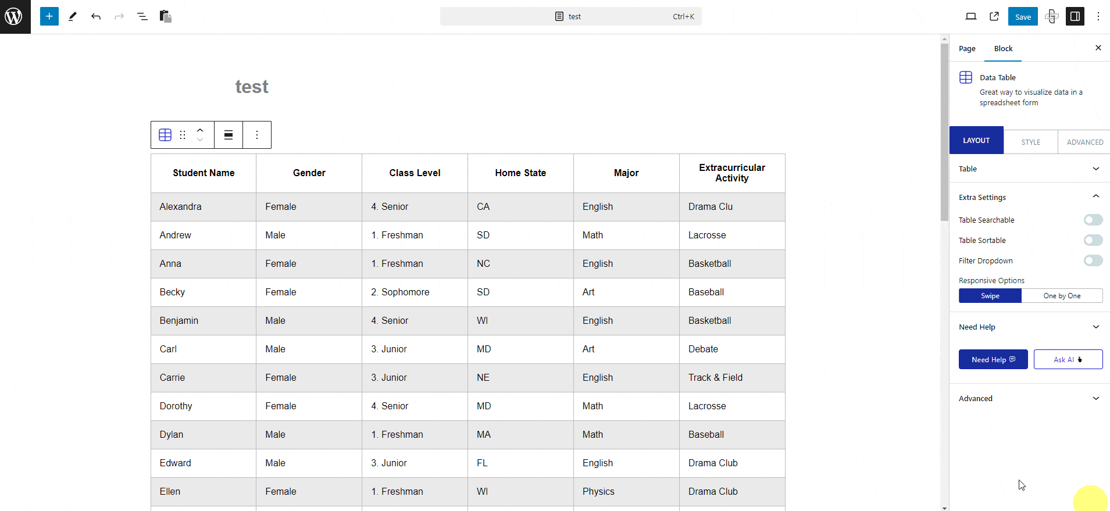Redo the last undone change
The image size is (1110, 511).
[119, 16]
